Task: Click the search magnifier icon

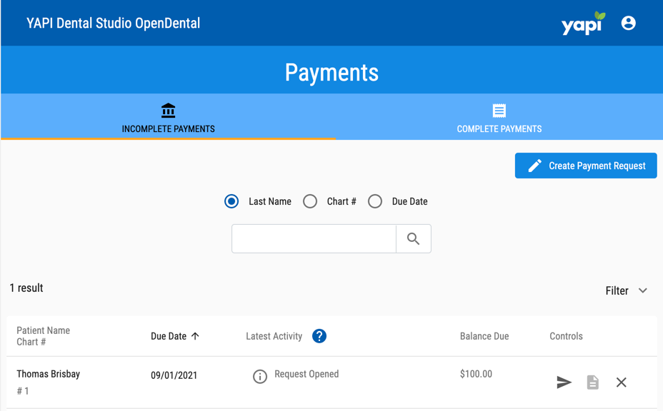Action: pyautogui.click(x=413, y=239)
